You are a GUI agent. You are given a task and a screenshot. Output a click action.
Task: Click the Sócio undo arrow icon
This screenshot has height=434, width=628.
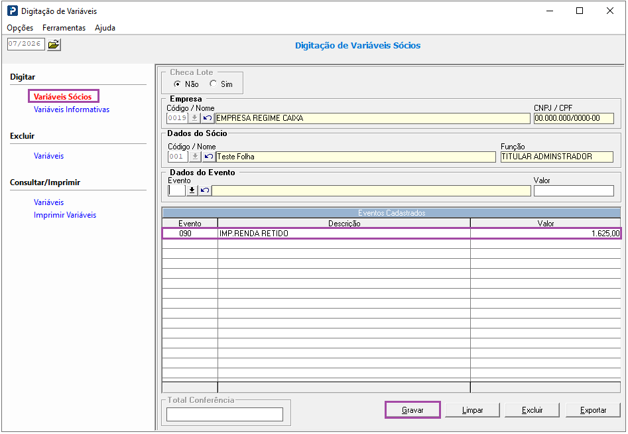(208, 157)
